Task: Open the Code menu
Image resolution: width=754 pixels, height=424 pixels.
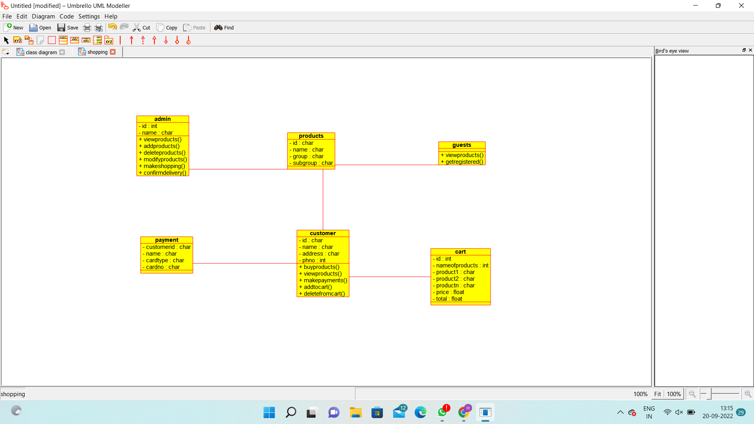Action: click(x=66, y=16)
